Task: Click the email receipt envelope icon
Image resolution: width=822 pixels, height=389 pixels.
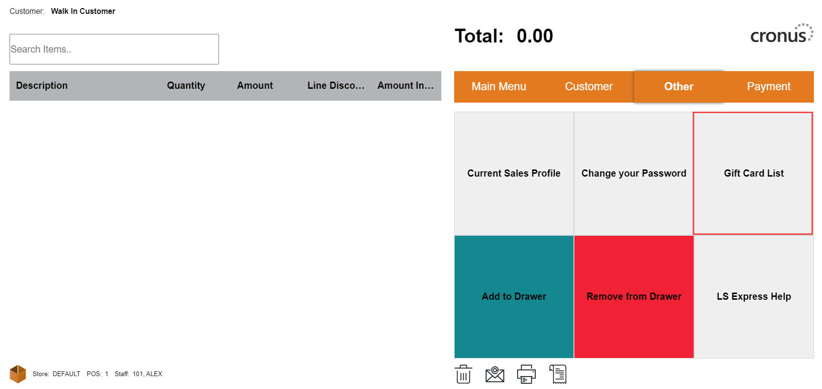Action: tap(495, 374)
